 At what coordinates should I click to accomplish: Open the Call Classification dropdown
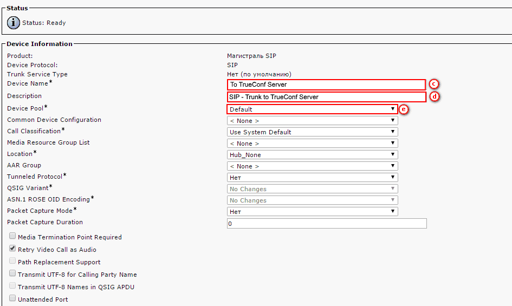pyautogui.click(x=313, y=132)
